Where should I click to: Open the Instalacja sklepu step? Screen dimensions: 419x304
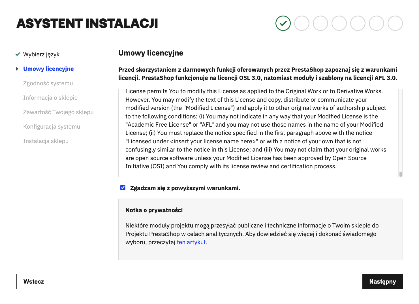click(x=46, y=141)
